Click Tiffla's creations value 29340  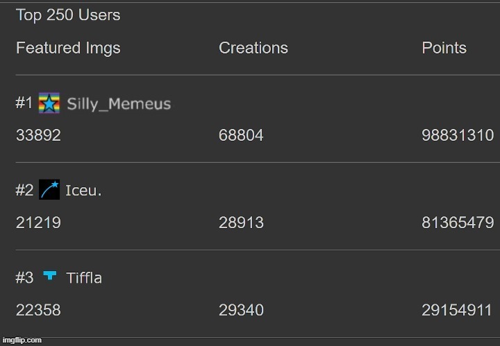(241, 310)
